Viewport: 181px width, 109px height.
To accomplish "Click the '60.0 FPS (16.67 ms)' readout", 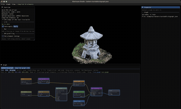I will (9, 10).
